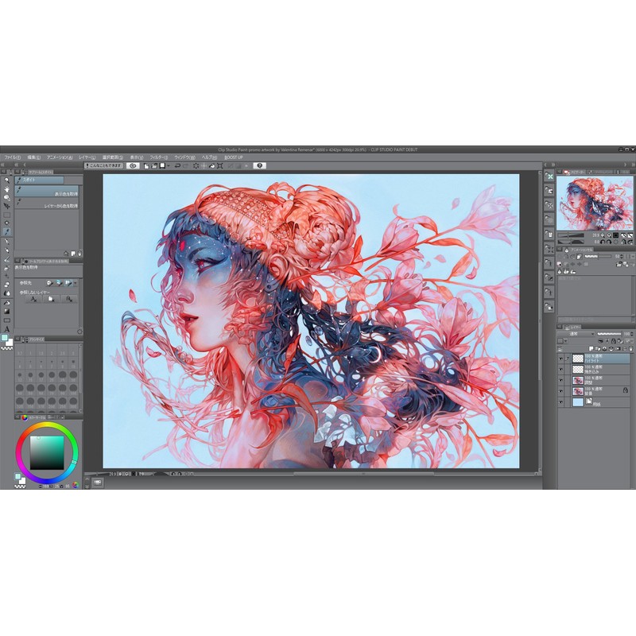Toggle lock icon on the 背景 layer

625,390
